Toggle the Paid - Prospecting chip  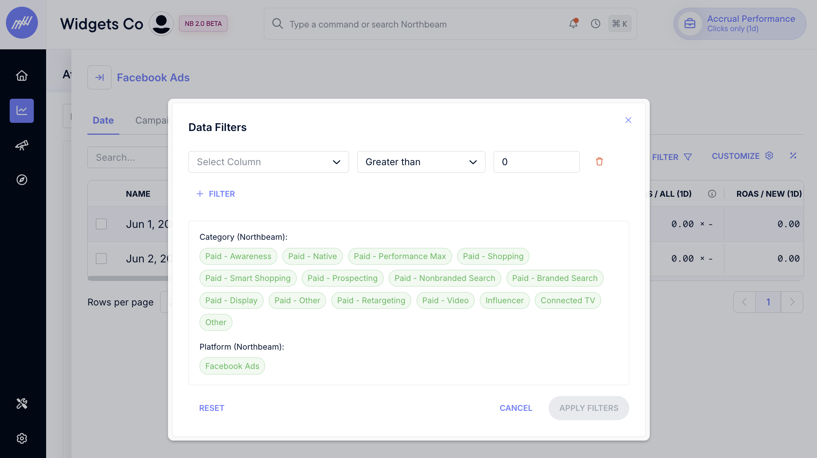(x=343, y=278)
